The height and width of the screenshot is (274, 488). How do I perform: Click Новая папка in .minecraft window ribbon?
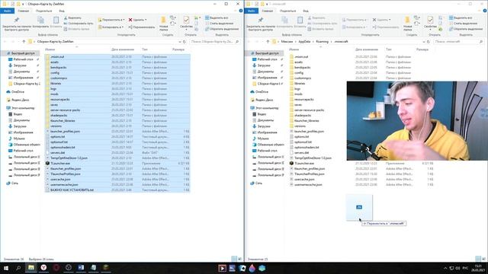407,24
